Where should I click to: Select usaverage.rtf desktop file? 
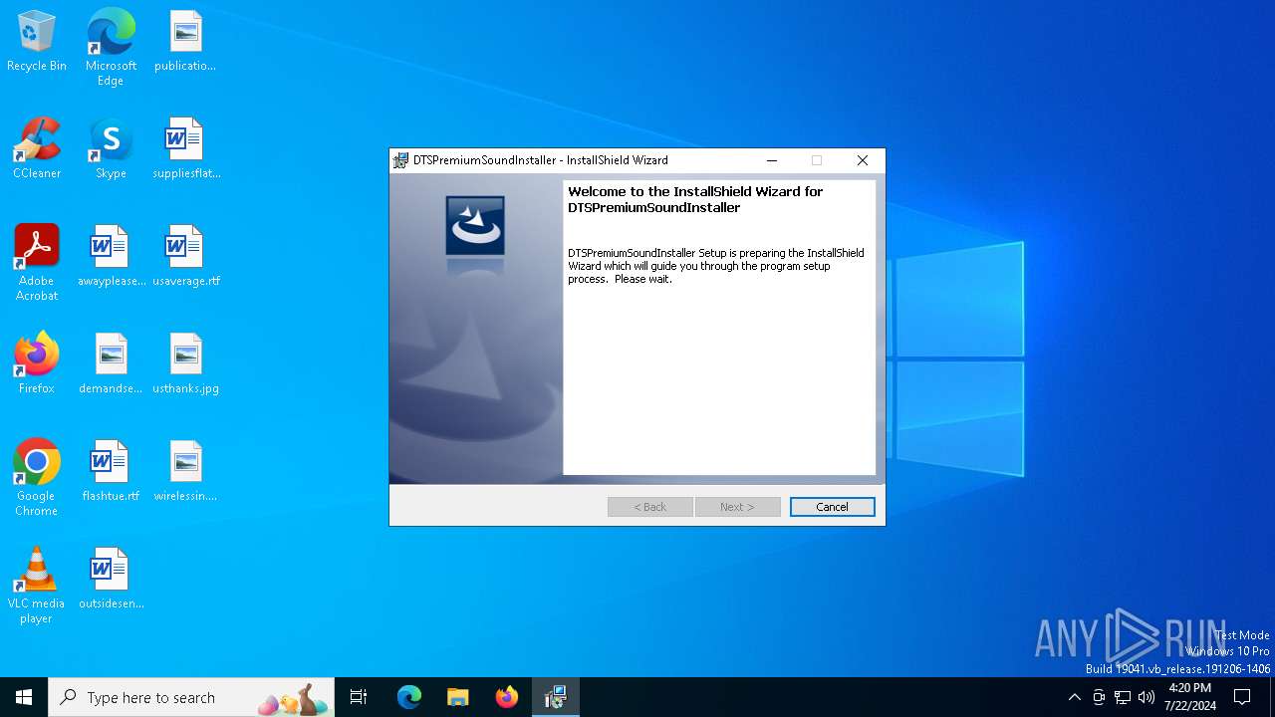[185, 257]
